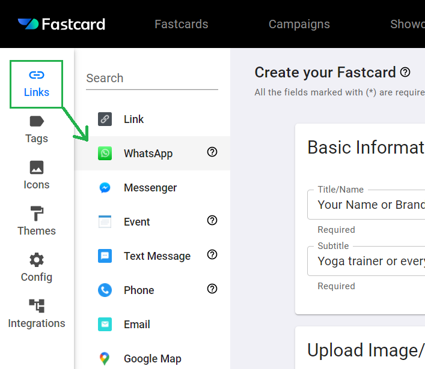Click the Title/Name input field

[366, 205]
